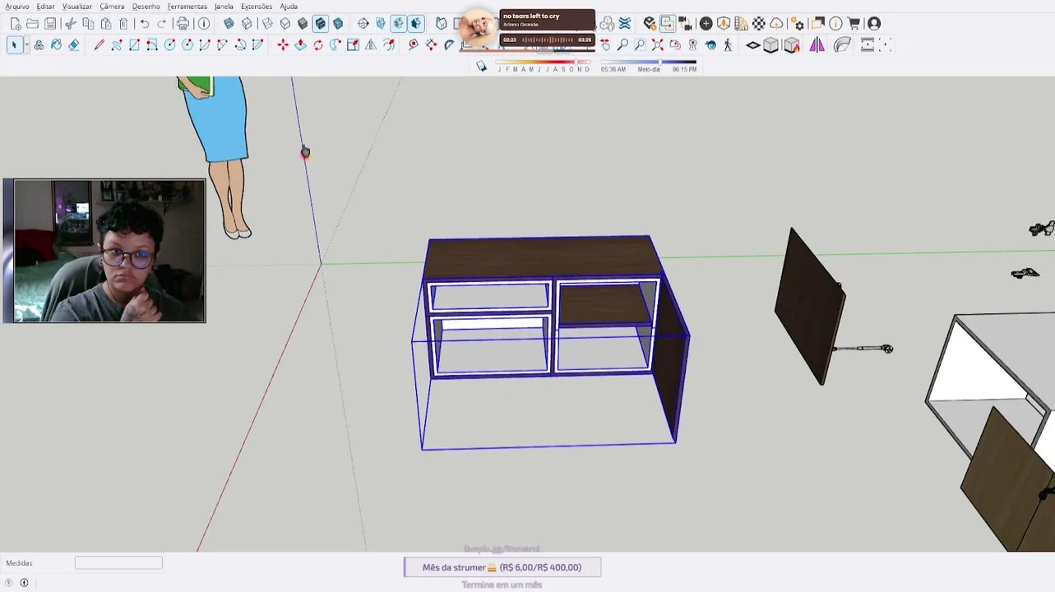Cut selection with scissors icon
Image resolution: width=1055 pixels, height=592 pixels.
(71, 24)
